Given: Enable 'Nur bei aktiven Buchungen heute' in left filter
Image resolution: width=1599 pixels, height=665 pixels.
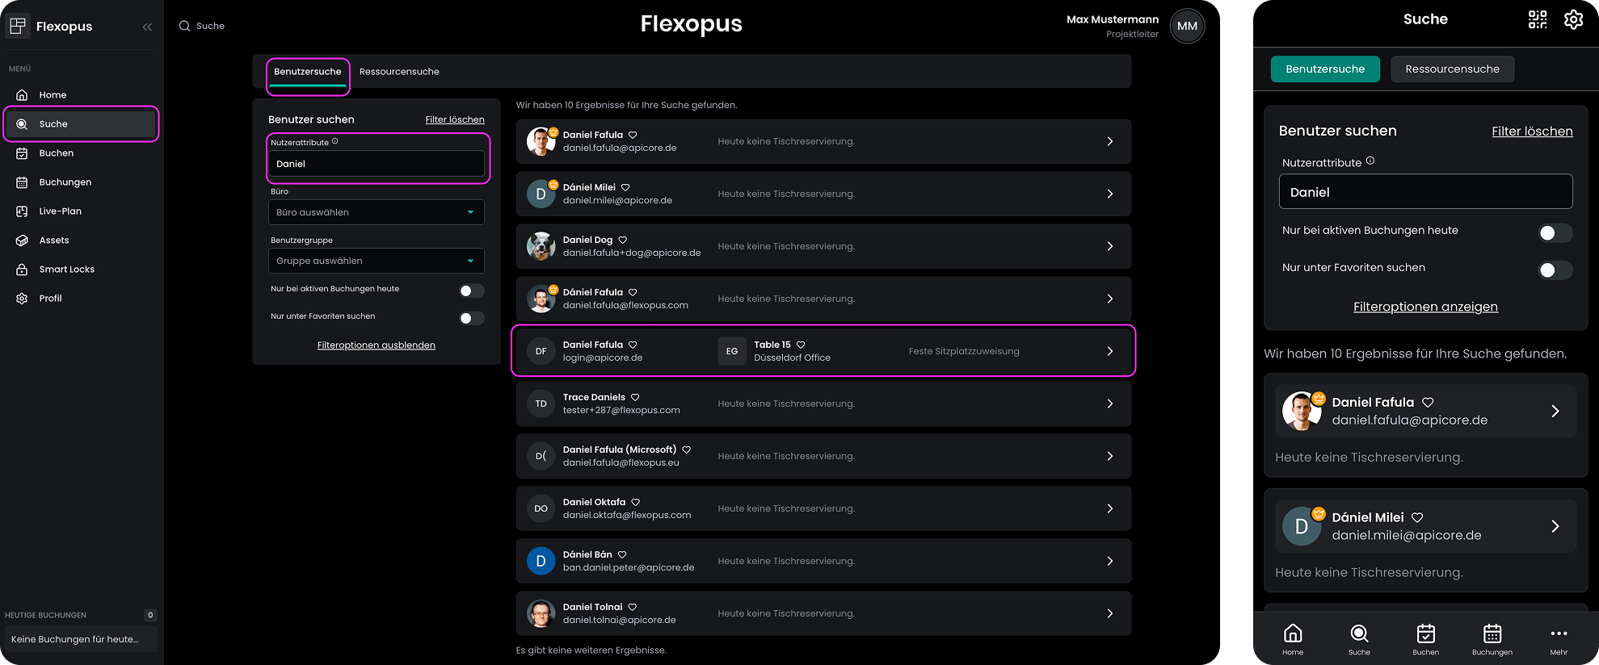Looking at the screenshot, I should [x=471, y=291].
